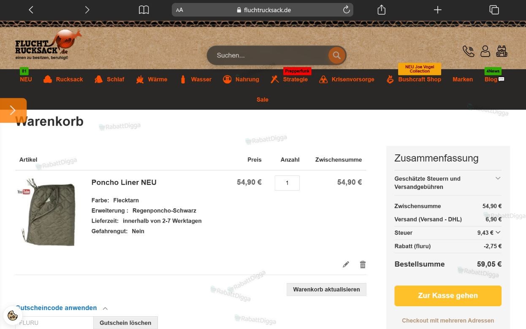The image size is (526, 329).
Task: Open Safari bookmarks book icon
Action: [144, 10]
